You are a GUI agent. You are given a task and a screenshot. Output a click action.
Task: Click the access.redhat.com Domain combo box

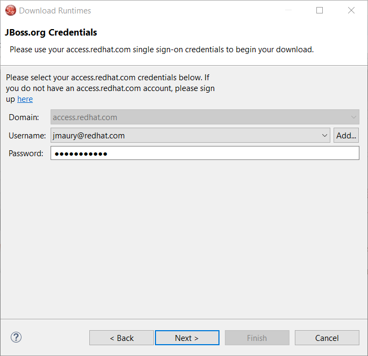(199, 117)
